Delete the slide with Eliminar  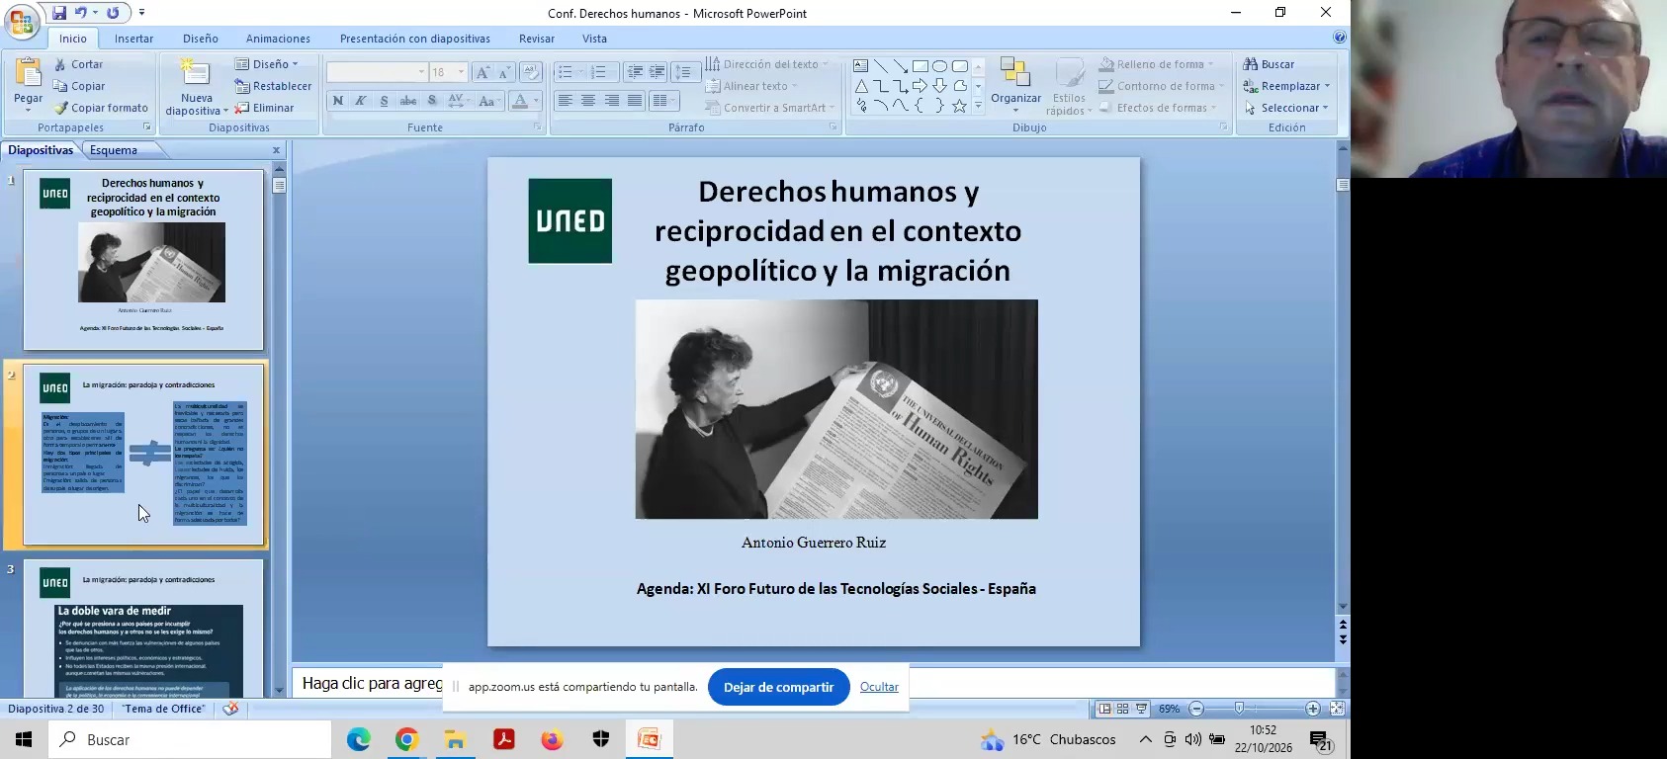(x=264, y=108)
